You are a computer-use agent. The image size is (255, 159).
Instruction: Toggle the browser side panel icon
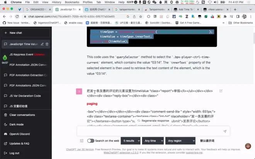(x=238, y=17)
